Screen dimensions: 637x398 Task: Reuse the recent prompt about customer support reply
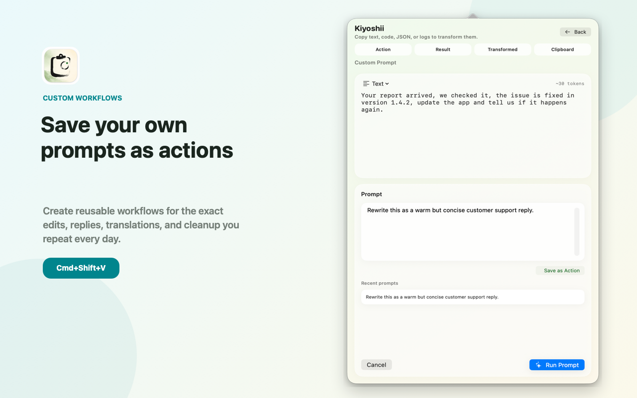(473, 297)
